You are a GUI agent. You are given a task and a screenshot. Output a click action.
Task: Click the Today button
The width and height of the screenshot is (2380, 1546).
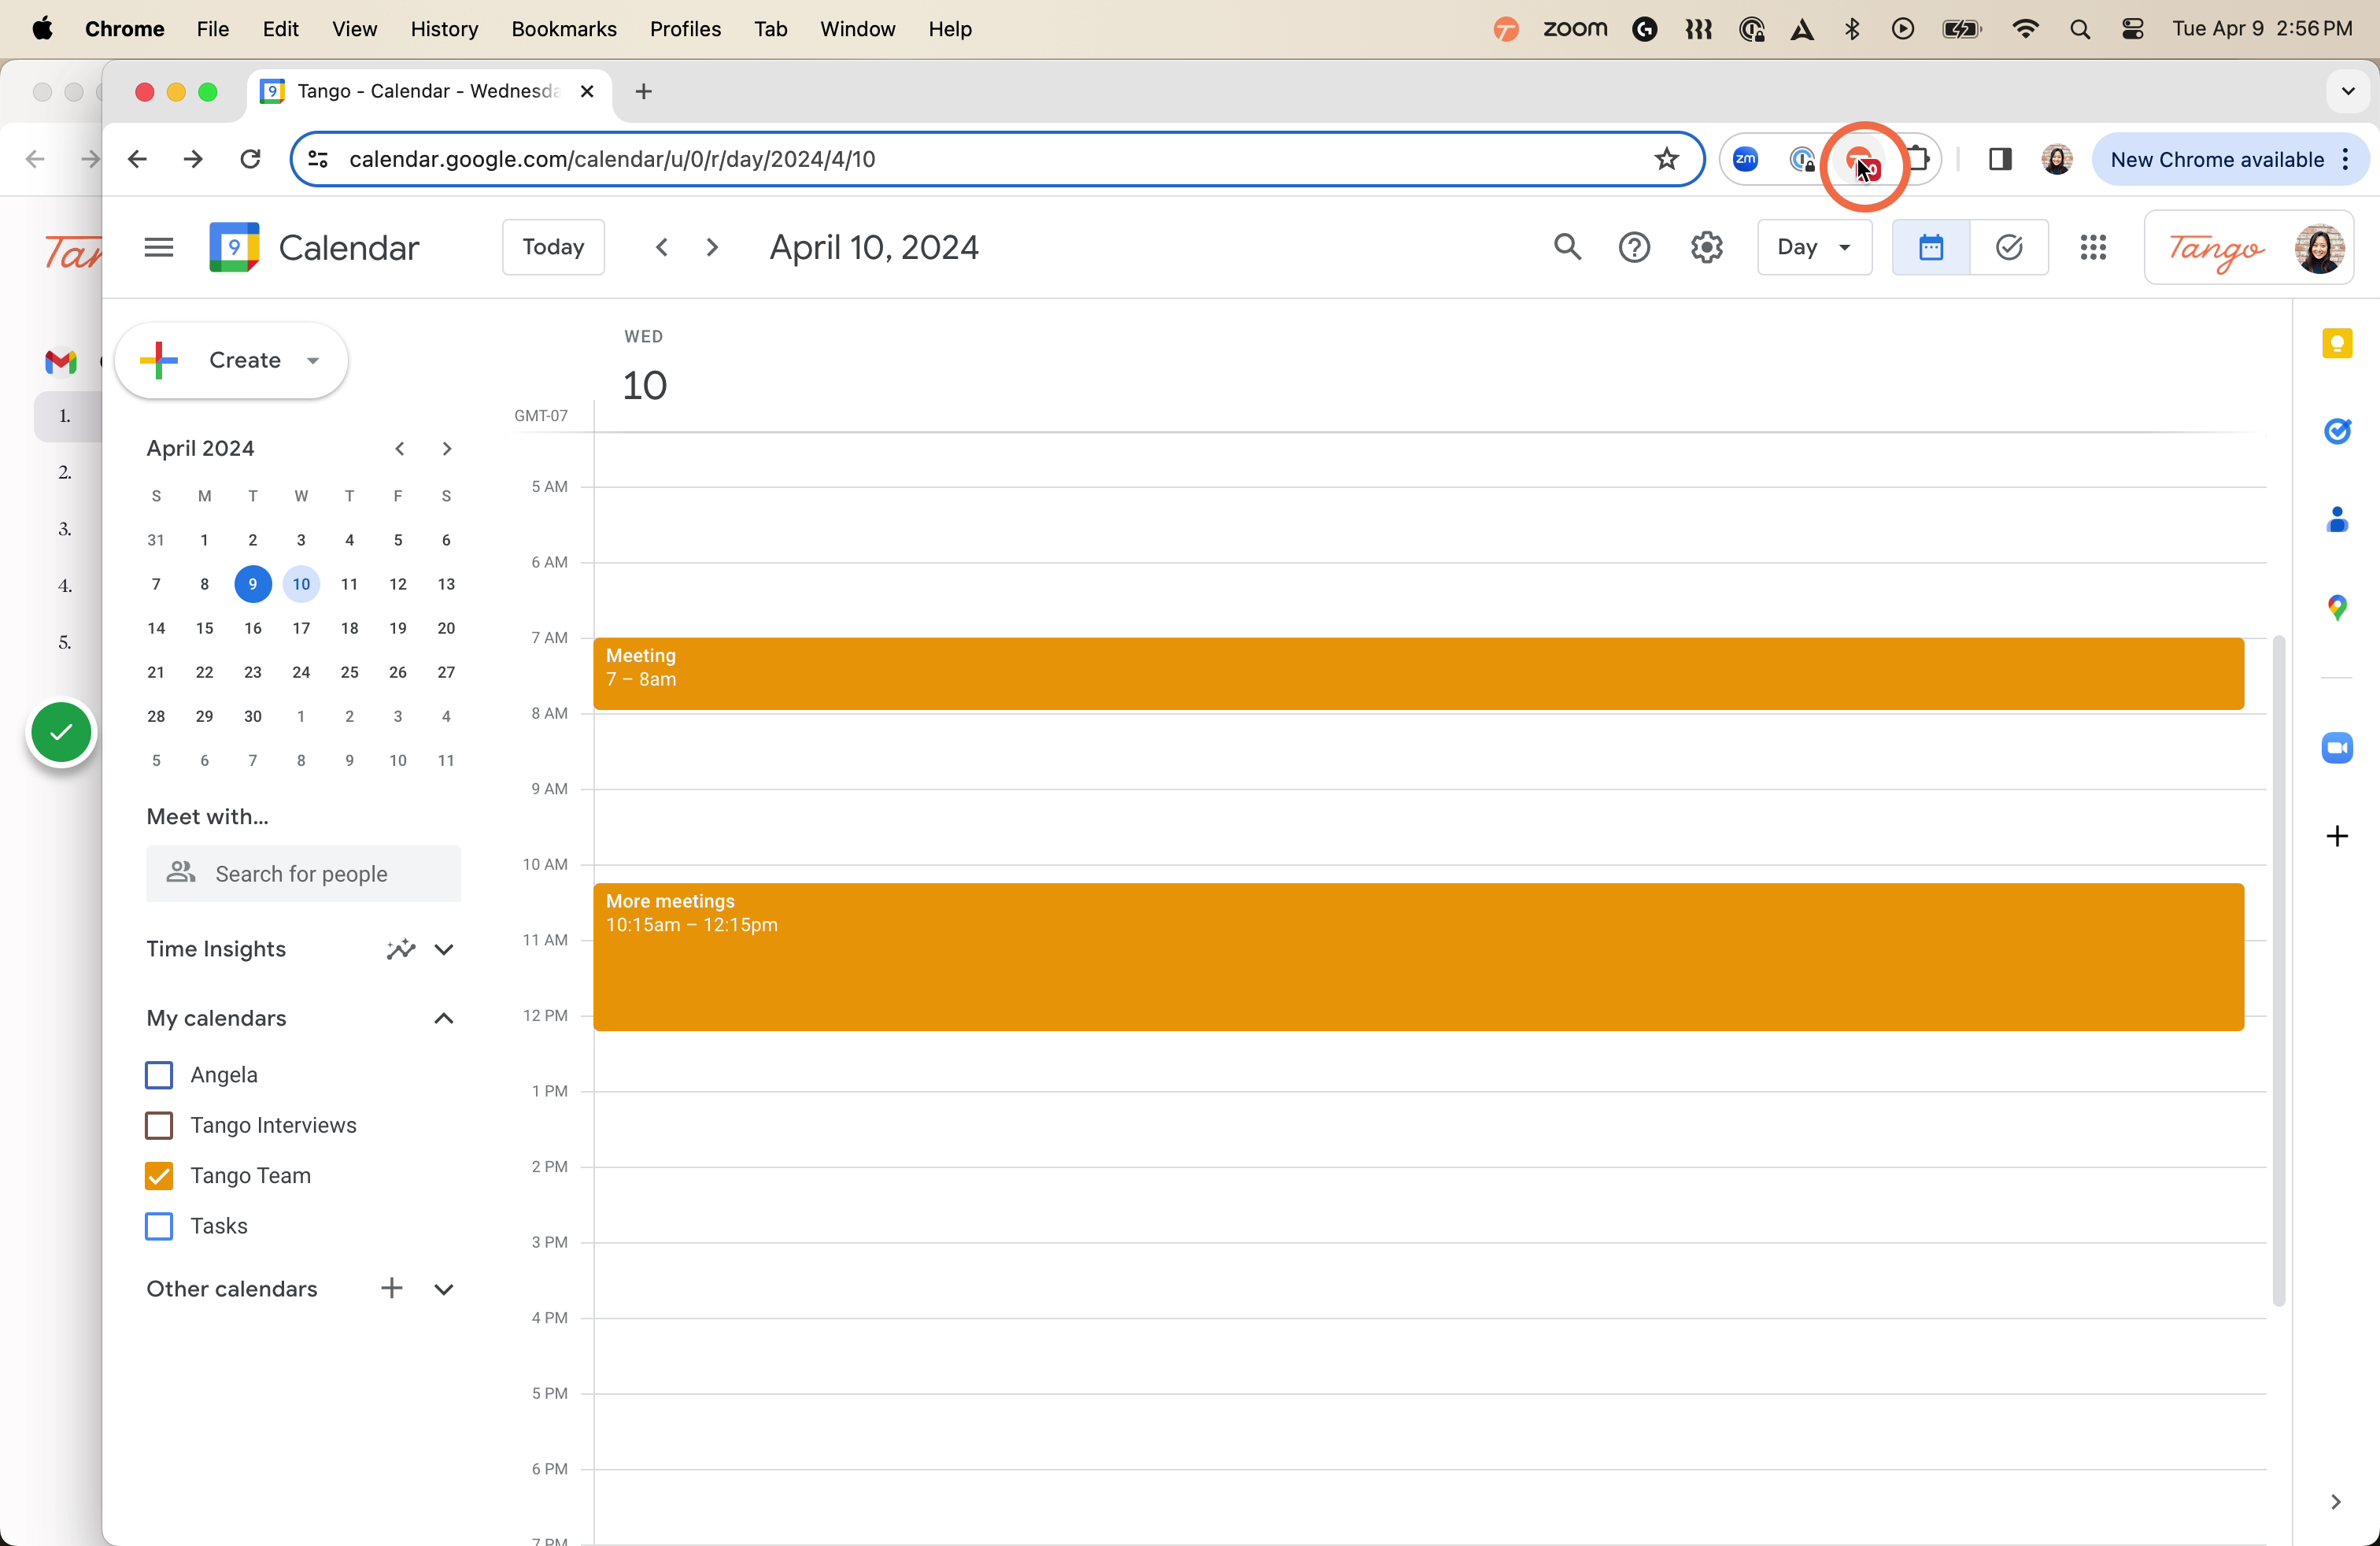pos(553,247)
